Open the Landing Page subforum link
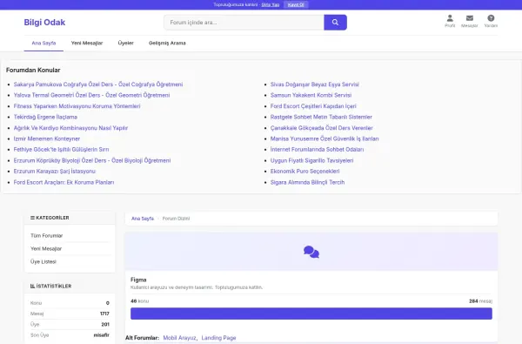 [x=218, y=338]
